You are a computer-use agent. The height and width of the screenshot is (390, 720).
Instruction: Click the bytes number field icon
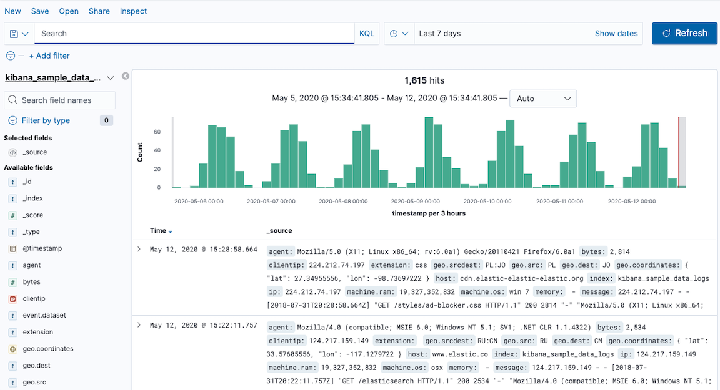pos(12,282)
